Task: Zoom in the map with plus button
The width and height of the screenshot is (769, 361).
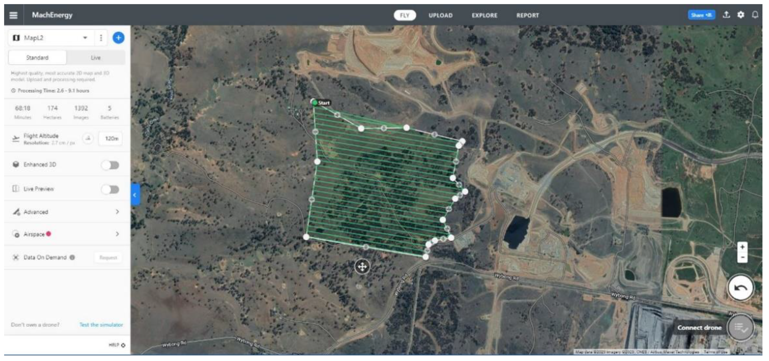Action: pos(742,247)
